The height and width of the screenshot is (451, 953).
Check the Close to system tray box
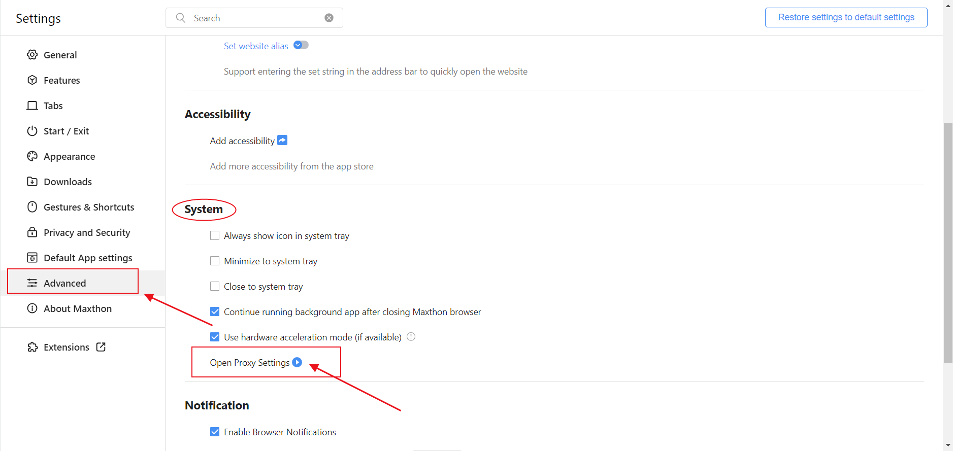215,286
